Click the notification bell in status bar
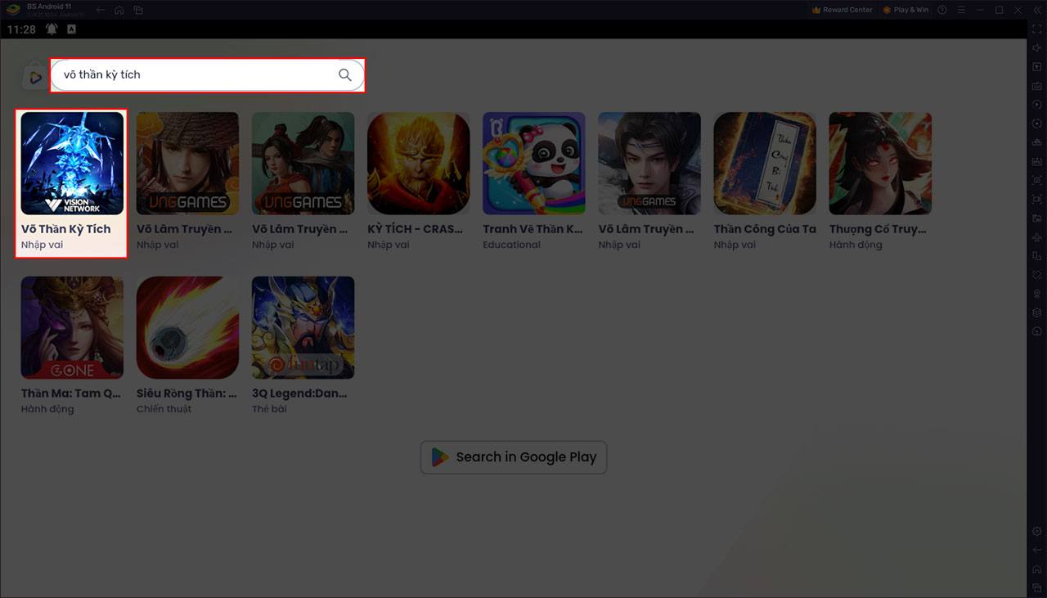This screenshot has height=598, width=1047. click(52, 29)
